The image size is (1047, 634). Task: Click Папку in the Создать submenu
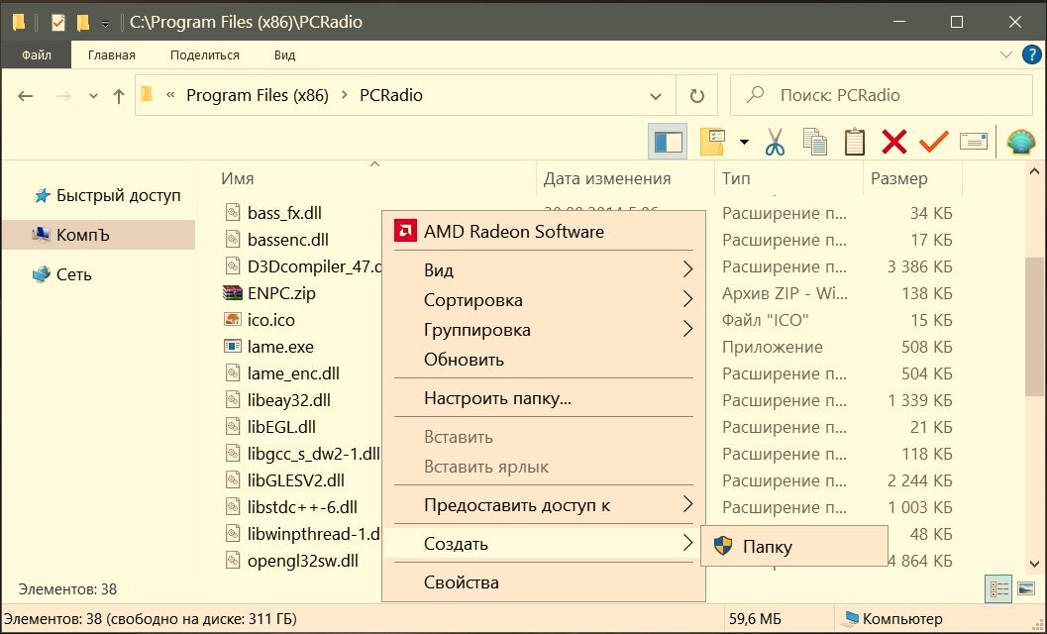(794, 547)
